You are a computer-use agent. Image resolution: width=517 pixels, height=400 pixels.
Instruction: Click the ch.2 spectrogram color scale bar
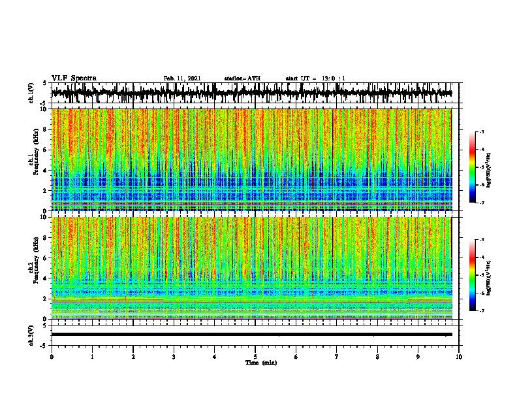(472, 275)
